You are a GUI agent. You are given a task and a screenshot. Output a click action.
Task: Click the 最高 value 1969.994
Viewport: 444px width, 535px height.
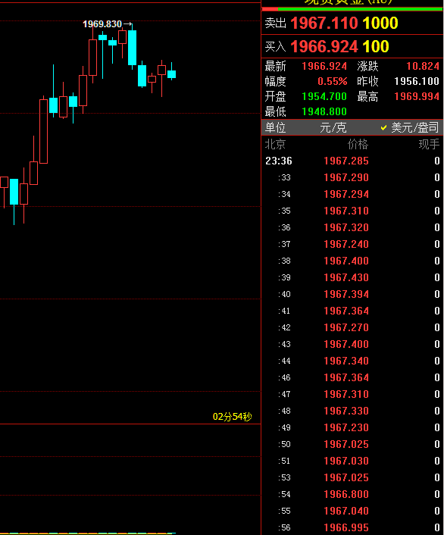tap(417, 96)
